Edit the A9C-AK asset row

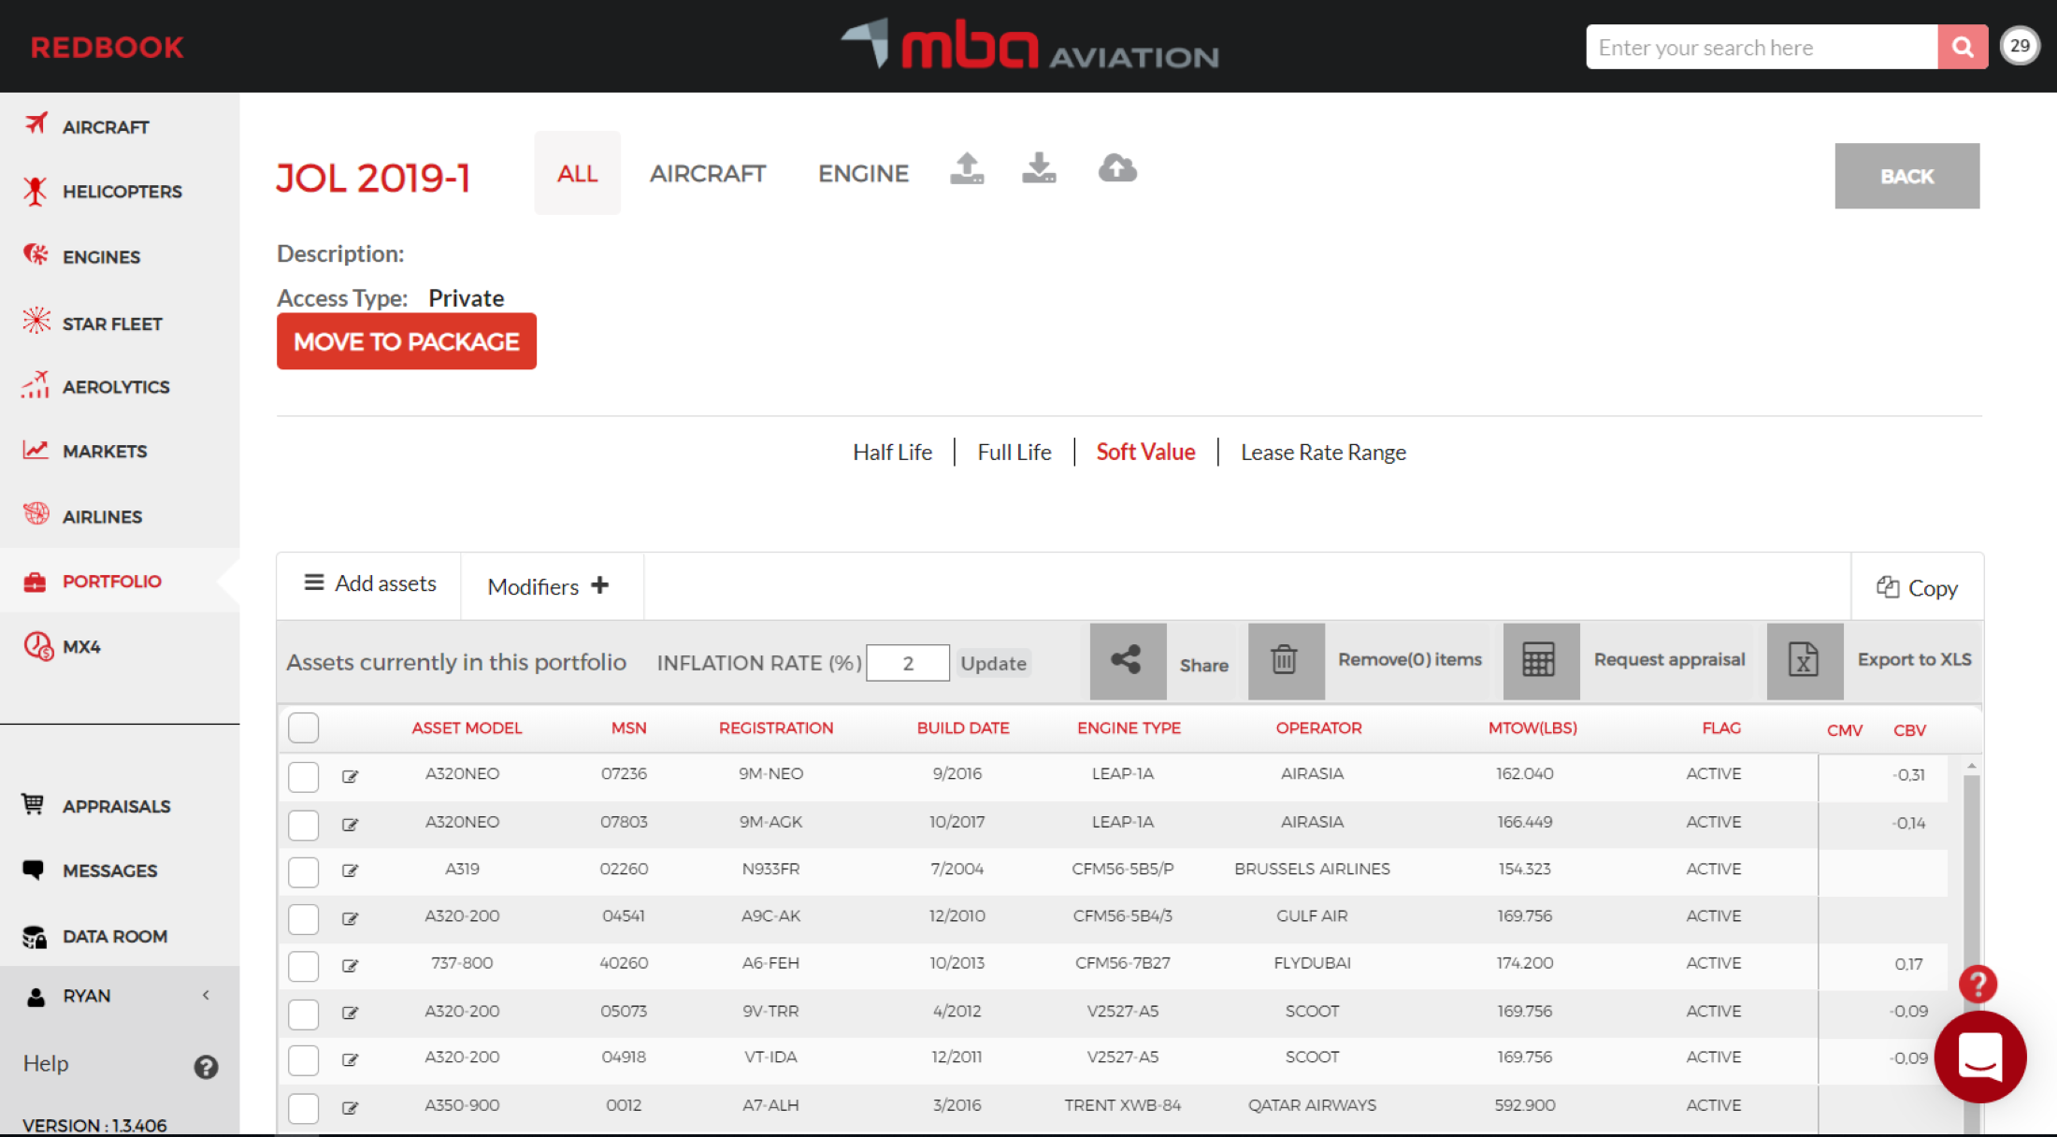[x=351, y=918]
